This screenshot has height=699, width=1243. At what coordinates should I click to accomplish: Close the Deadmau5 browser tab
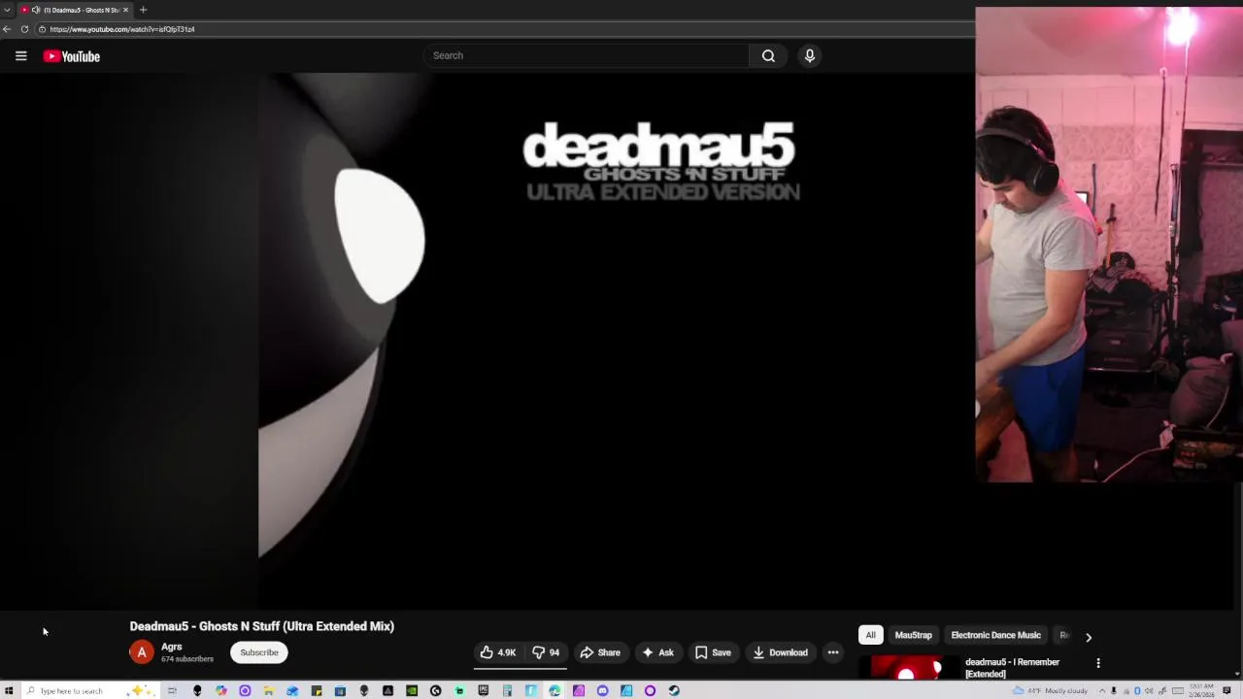(125, 10)
